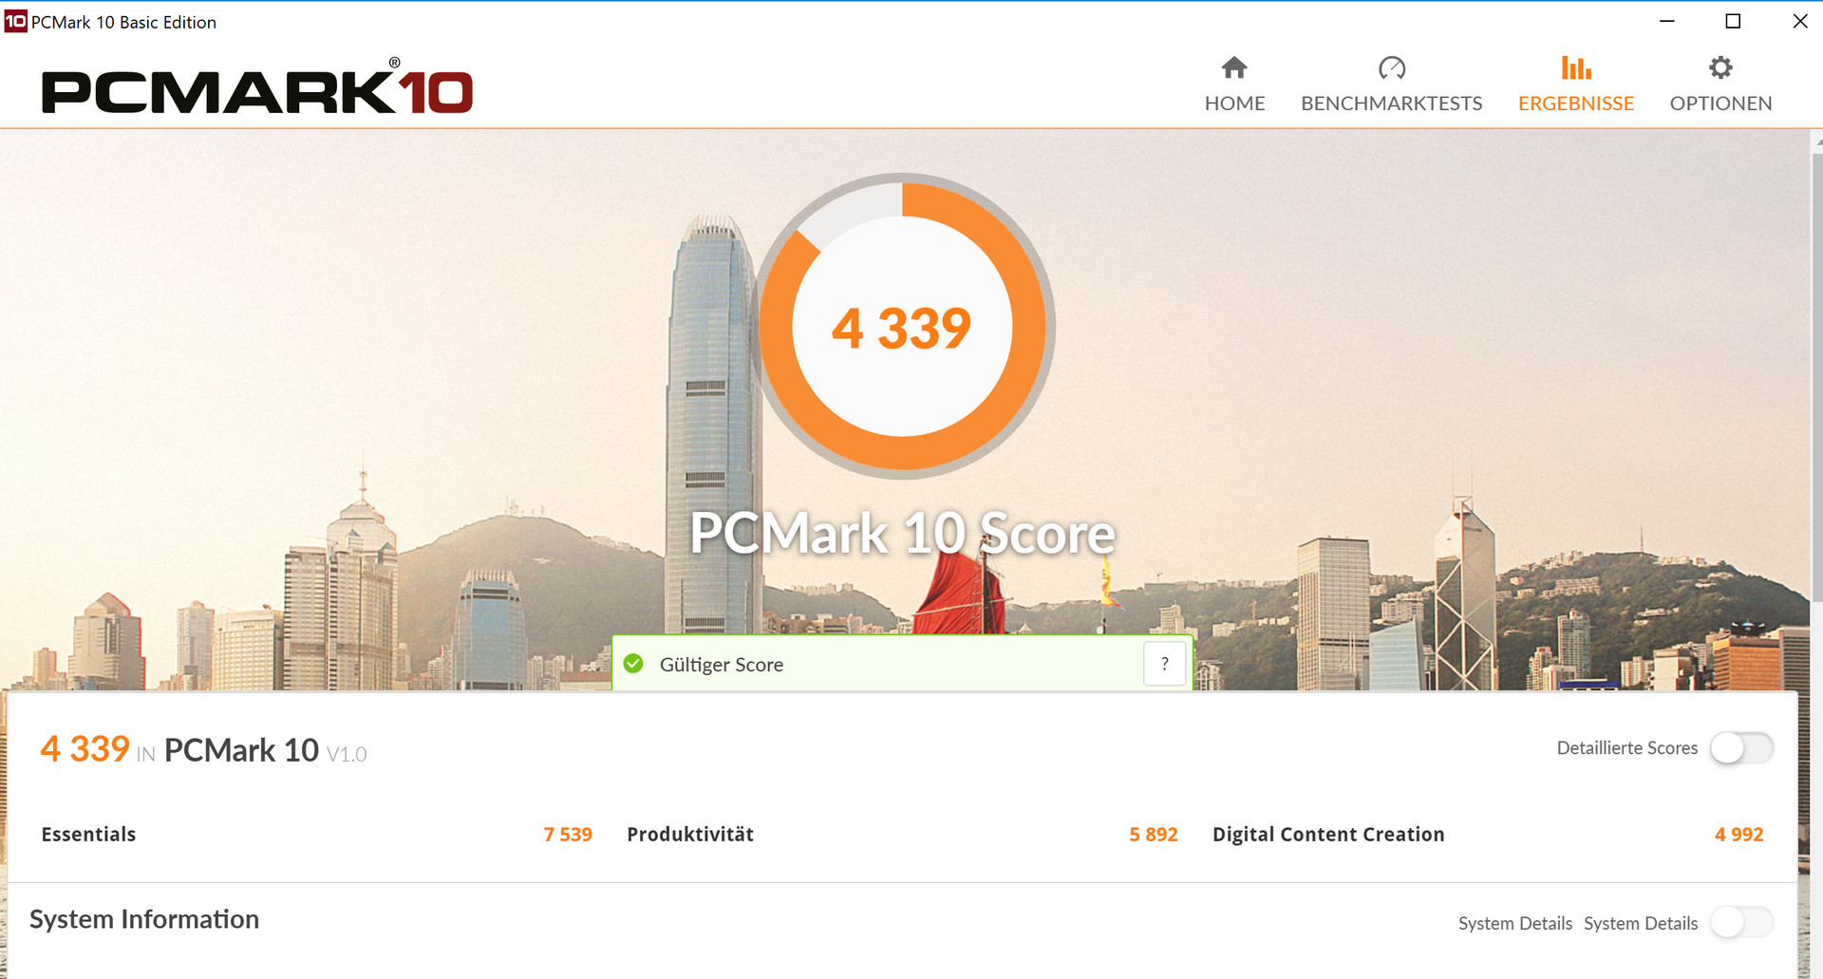Click the Benchmarktests gauge icon
This screenshot has height=979, width=1823.
tap(1392, 67)
